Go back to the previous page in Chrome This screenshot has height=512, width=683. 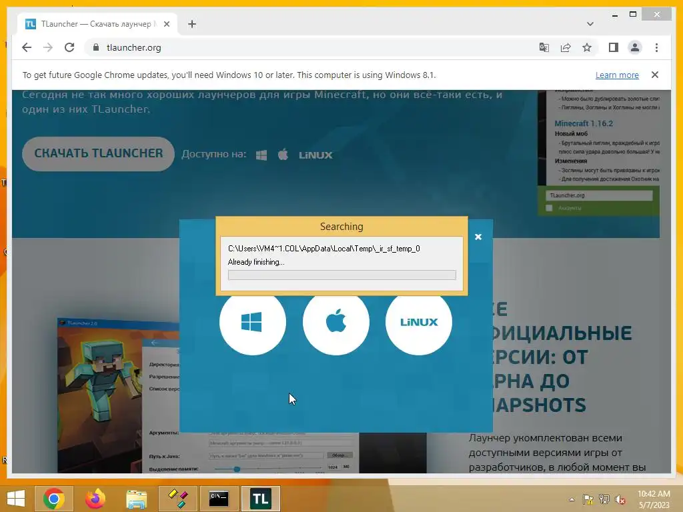point(27,47)
